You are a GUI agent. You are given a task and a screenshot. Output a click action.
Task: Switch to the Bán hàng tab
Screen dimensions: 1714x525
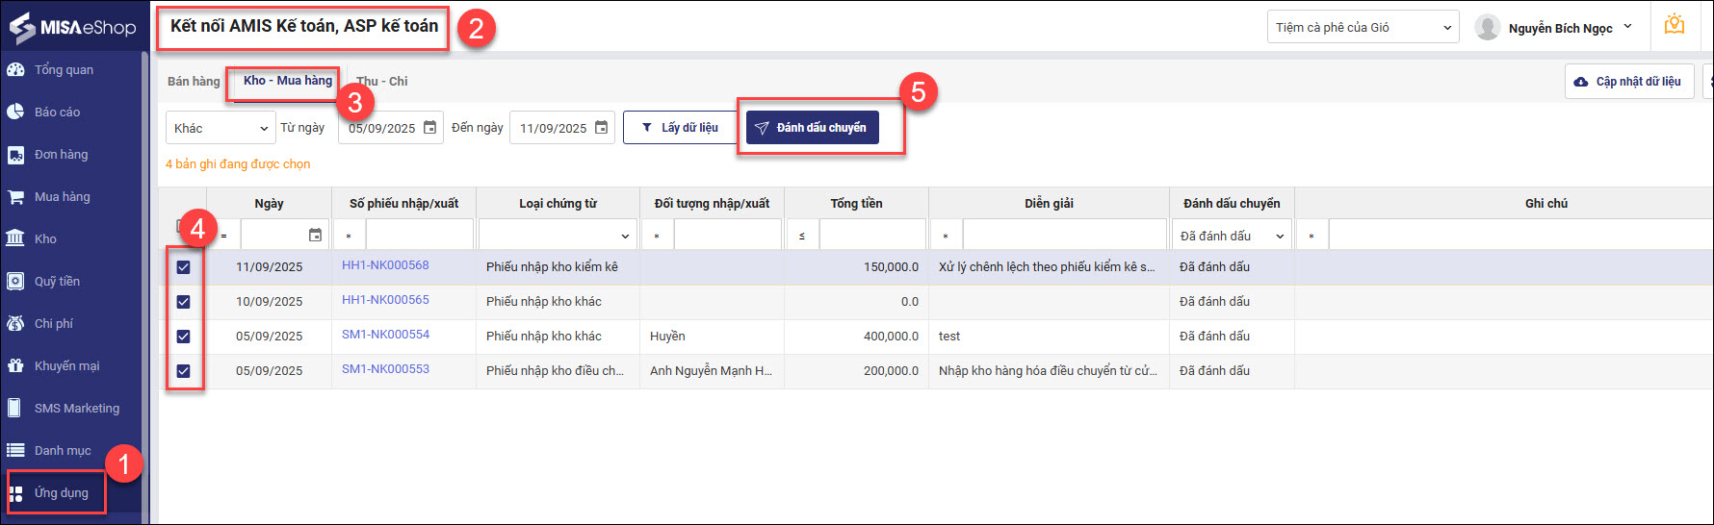click(x=194, y=82)
